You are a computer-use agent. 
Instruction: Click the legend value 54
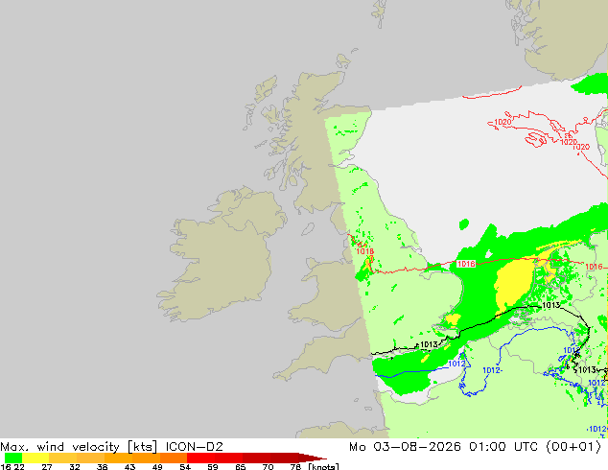(x=185, y=466)
